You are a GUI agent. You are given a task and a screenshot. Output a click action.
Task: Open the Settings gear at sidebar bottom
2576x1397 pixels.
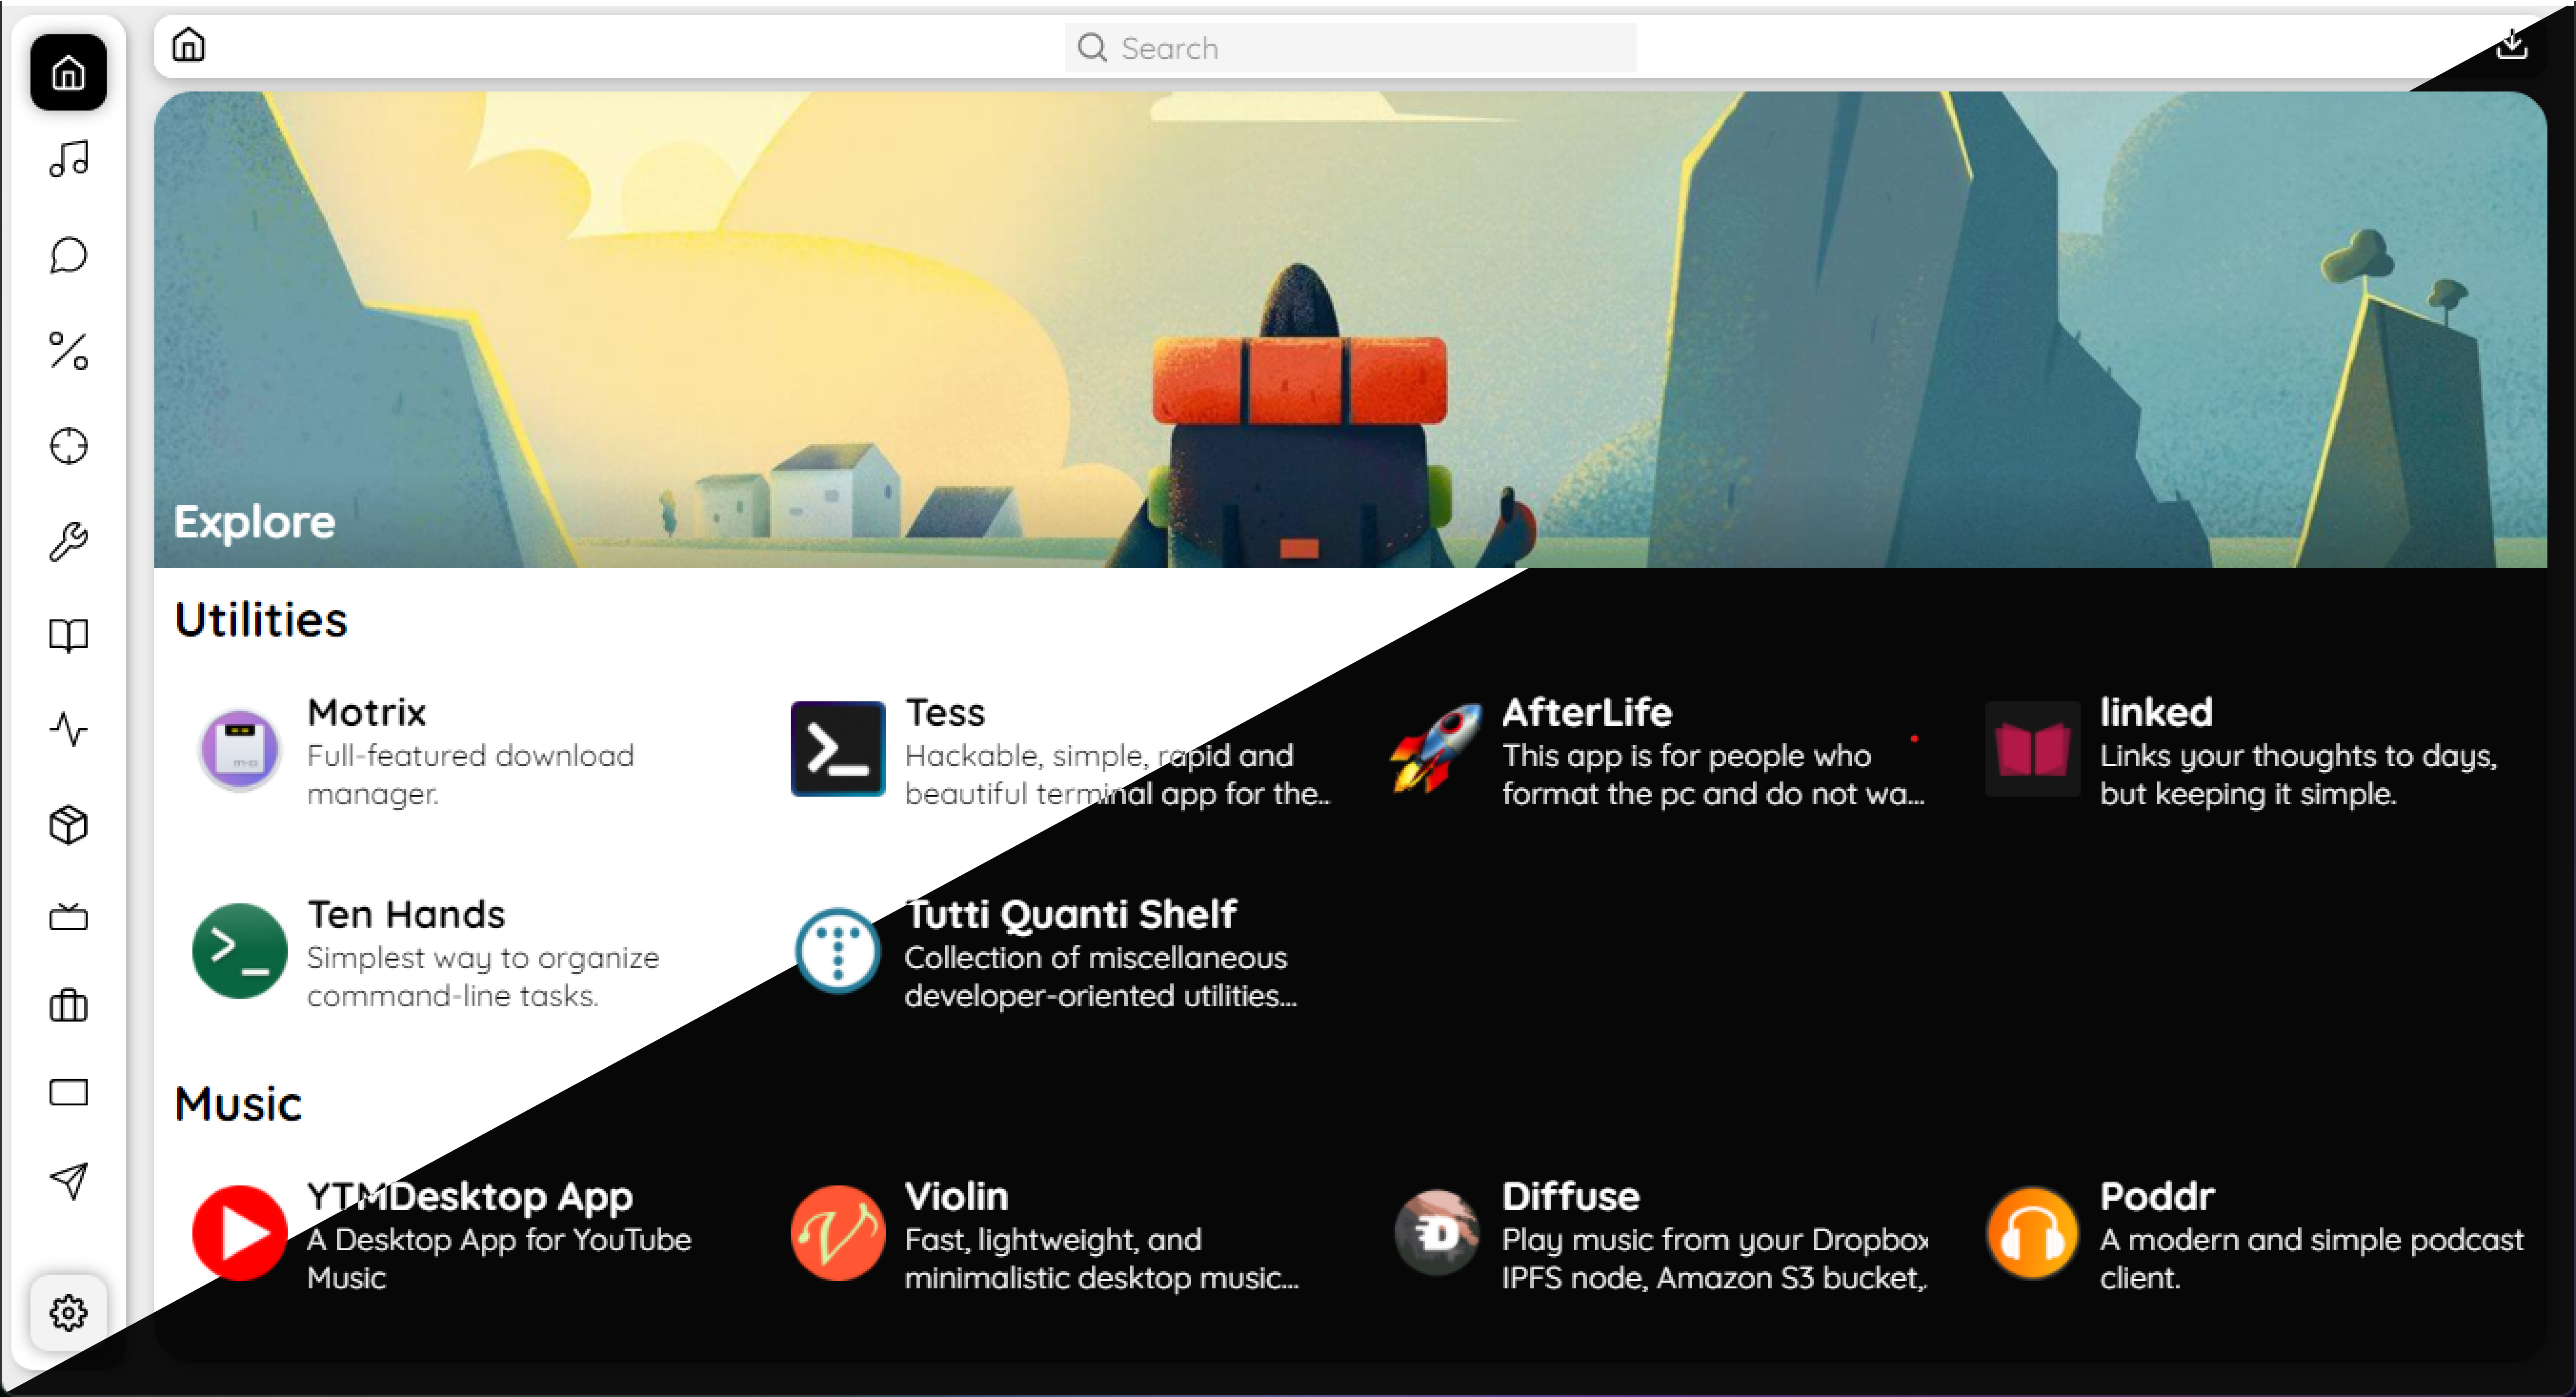pyautogui.click(x=68, y=1313)
